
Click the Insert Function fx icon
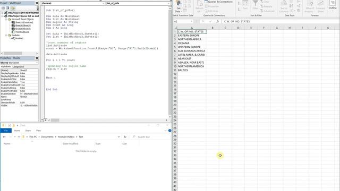click(217, 21)
